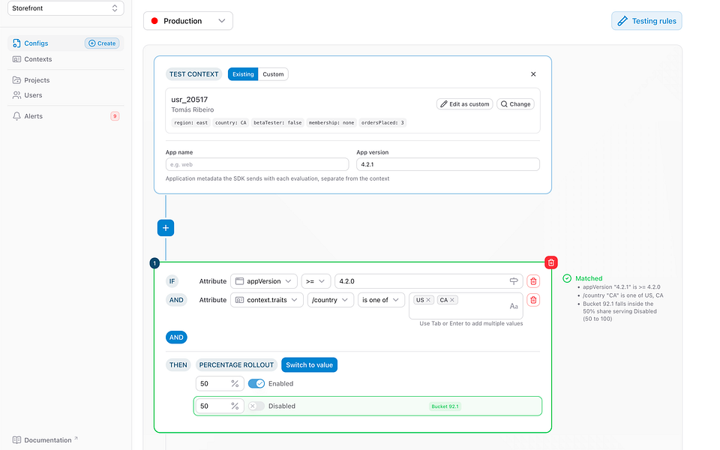720x450 pixels.
Task: Delete the appVersion condition row
Action: (533, 281)
